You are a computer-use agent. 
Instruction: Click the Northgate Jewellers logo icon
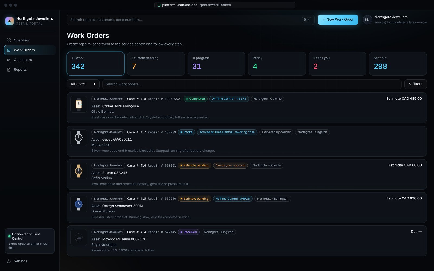pos(9,21)
